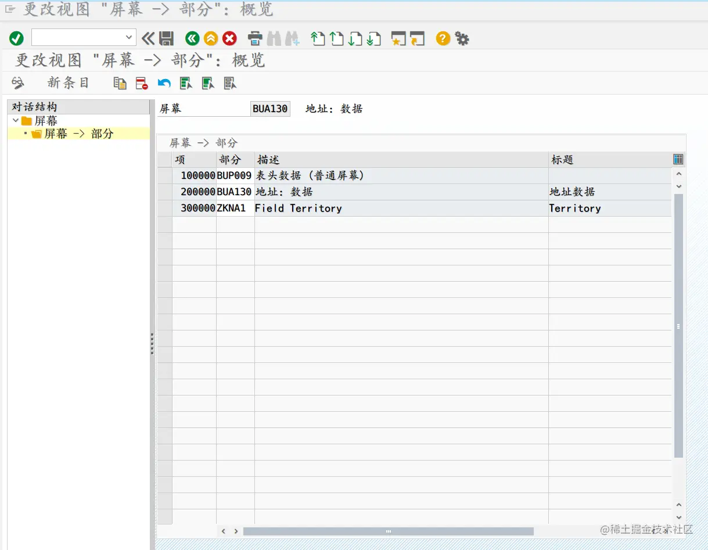Open table settings grid icon
This screenshot has height=550, width=708.
click(x=678, y=159)
